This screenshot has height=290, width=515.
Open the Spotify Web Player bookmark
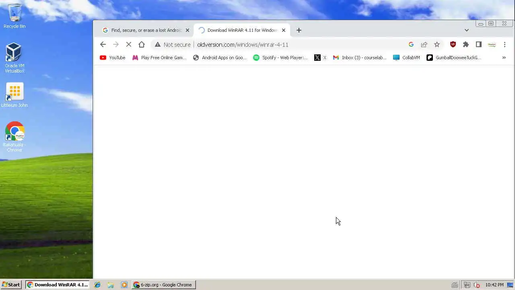(280, 58)
